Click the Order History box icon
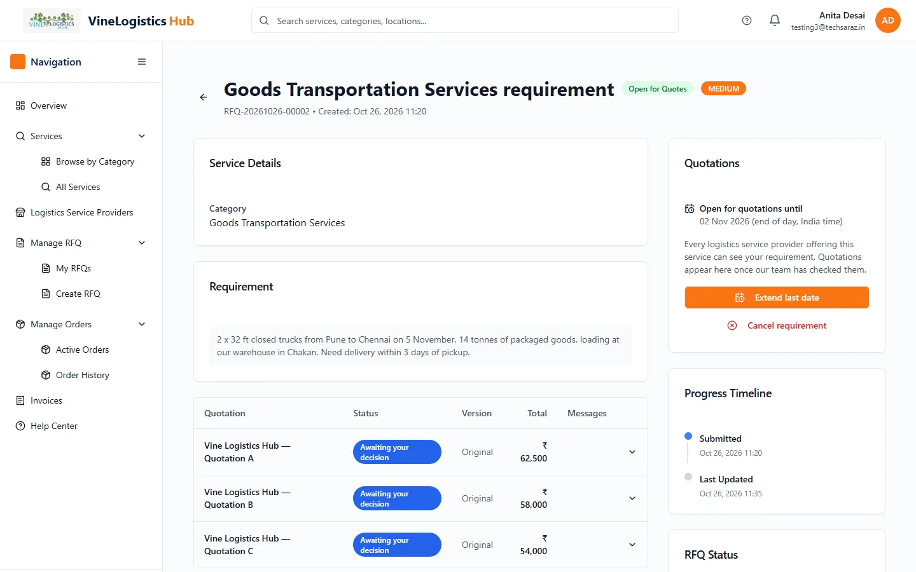The image size is (916, 572). click(46, 375)
